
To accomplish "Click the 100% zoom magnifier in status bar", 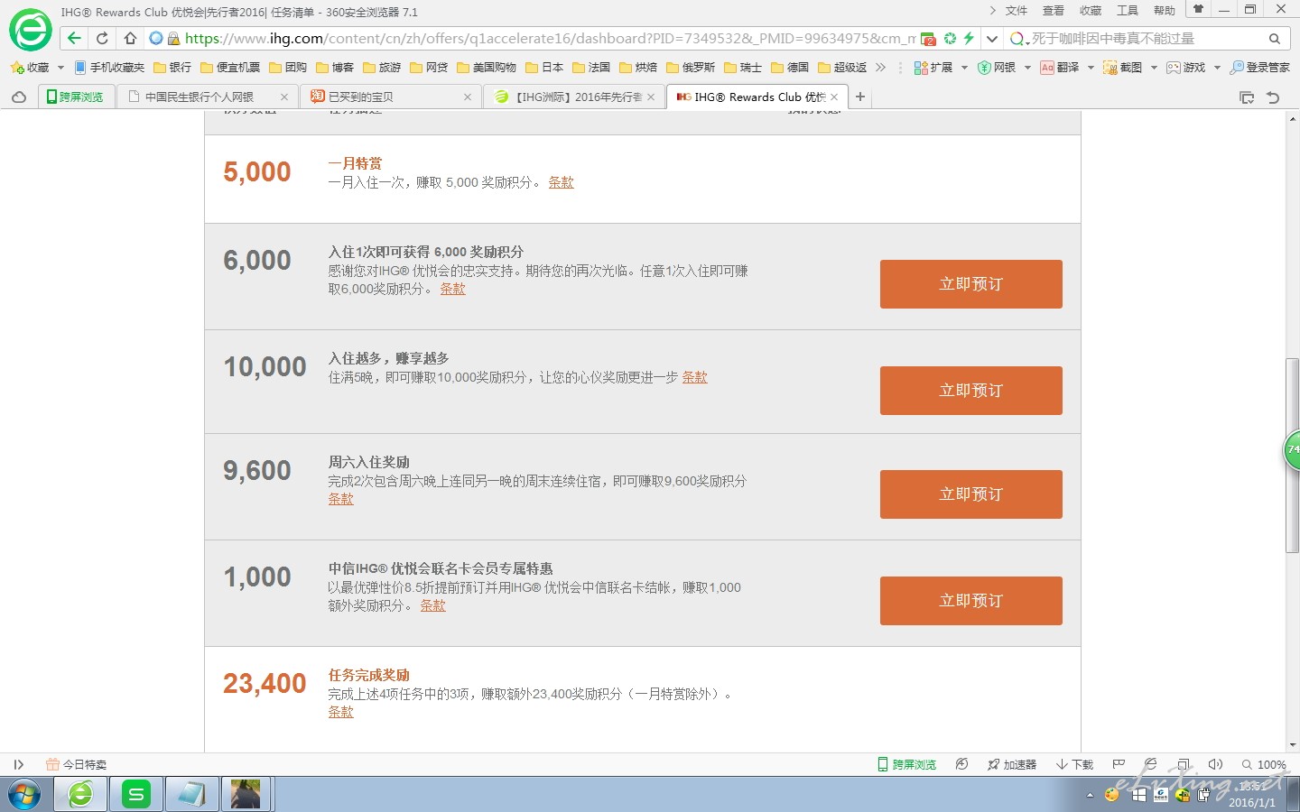I will (x=1264, y=764).
